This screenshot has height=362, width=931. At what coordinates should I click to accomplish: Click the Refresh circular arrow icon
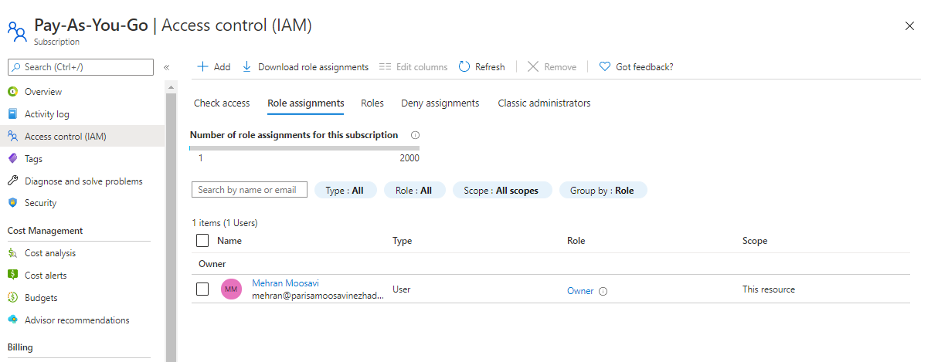[464, 67]
